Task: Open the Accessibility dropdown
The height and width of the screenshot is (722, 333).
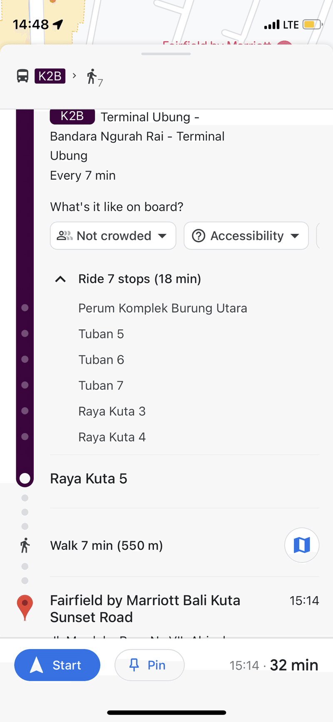Action: point(296,236)
